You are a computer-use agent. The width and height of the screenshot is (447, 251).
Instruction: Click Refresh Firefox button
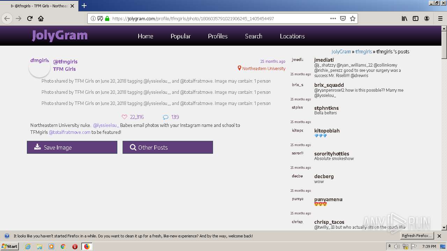point(416,236)
